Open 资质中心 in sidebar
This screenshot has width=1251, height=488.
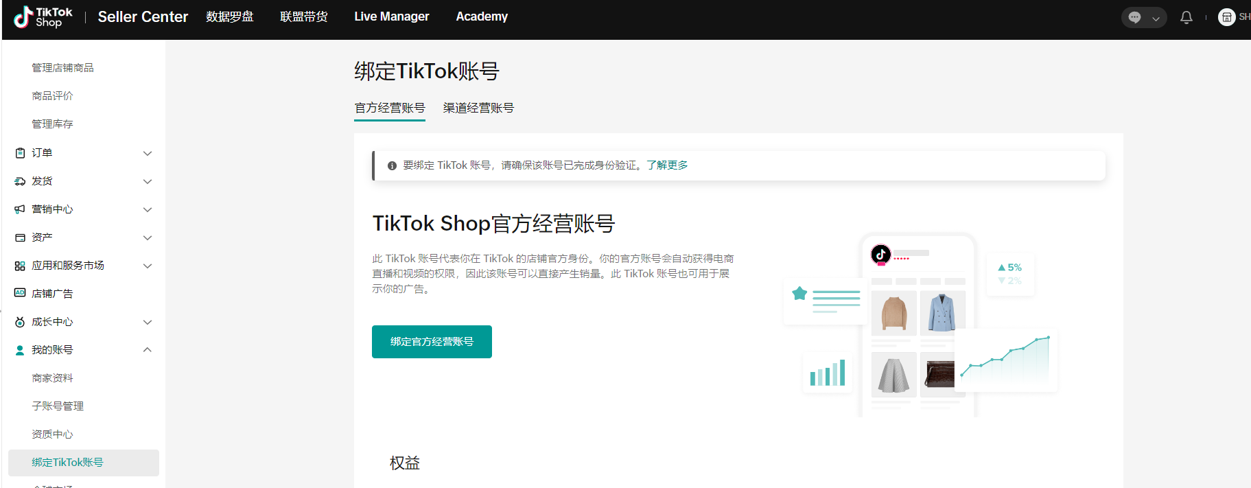[x=52, y=434]
